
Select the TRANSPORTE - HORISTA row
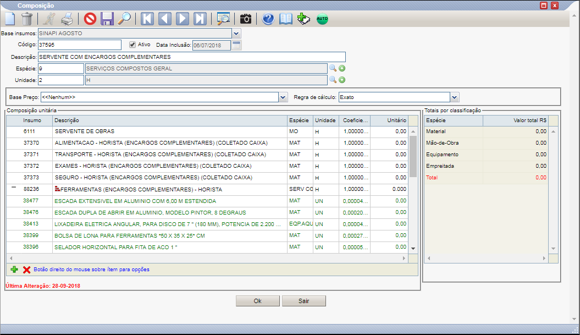(207, 155)
